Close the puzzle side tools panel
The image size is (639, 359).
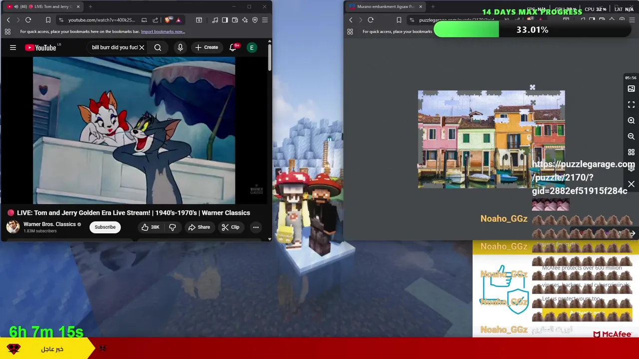(x=631, y=184)
